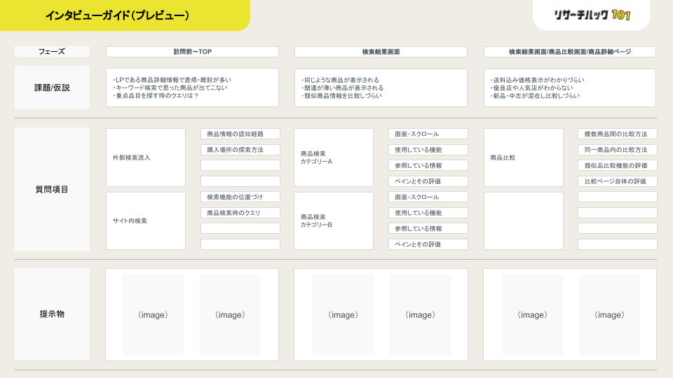Screen dimensions: 673x378
Task: Click the 検索機能の位置づけ item
Action: (x=240, y=197)
